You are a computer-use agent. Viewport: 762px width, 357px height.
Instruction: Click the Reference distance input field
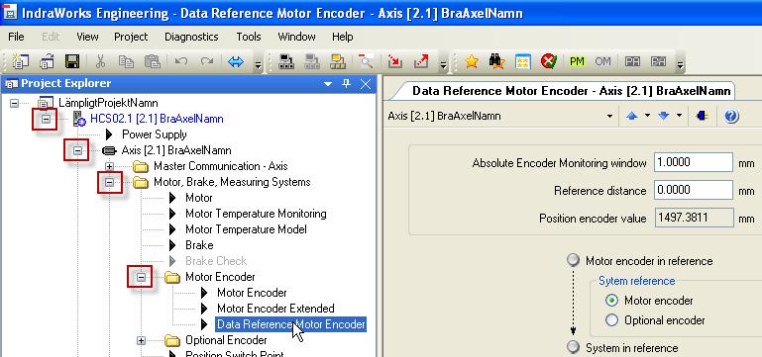point(694,190)
